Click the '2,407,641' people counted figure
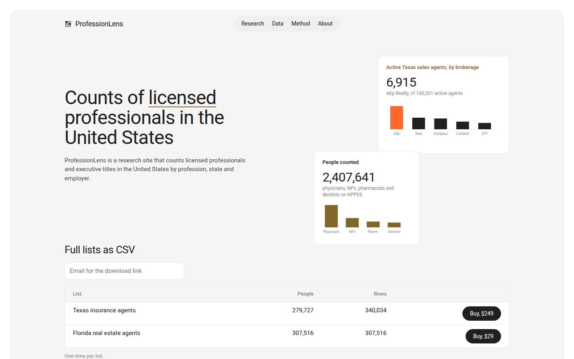574x359 pixels. (348, 177)
